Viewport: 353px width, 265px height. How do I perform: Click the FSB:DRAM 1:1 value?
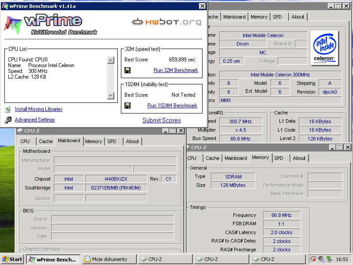pyautogui.click(x=282, y=224)
